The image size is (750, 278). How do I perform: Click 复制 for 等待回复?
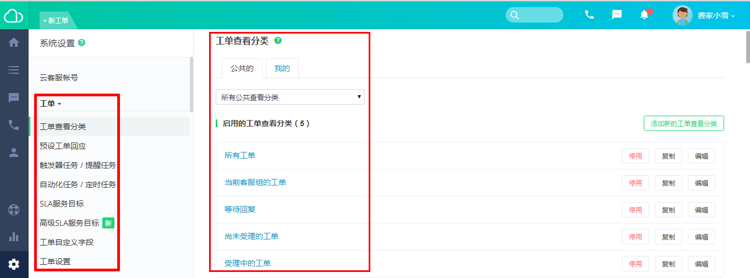[669, 210]
